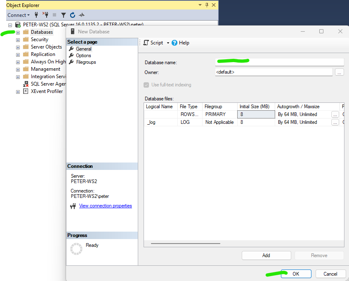
Task: Collapse the PETER-WS2 server node
Action: [10, 25]
